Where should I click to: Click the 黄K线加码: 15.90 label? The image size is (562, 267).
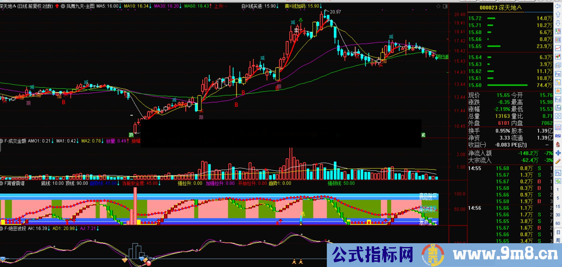[x=302, y=6]
